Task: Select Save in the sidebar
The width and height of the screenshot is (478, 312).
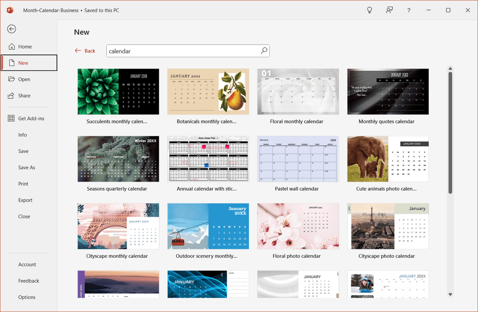Action: (x=24, y=151)
